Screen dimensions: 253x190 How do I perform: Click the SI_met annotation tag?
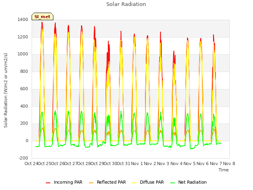pos(42,17)
